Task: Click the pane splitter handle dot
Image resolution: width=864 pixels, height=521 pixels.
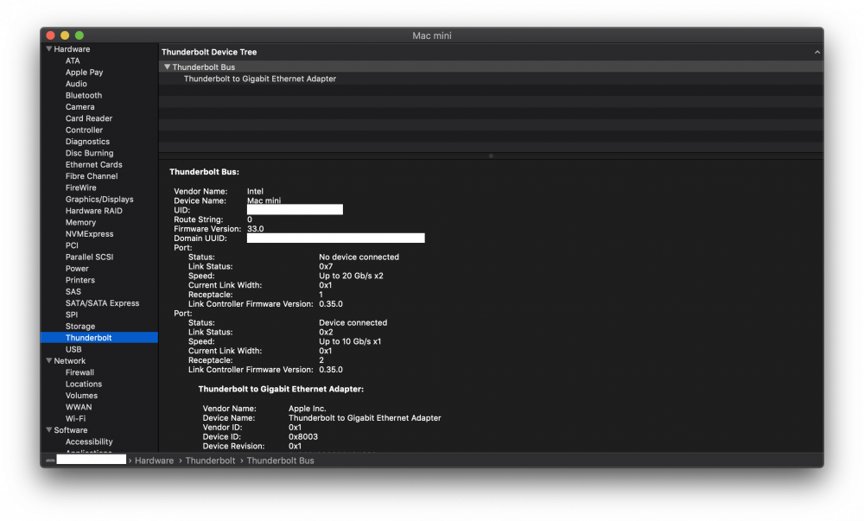Action: [x=491, y=156]
